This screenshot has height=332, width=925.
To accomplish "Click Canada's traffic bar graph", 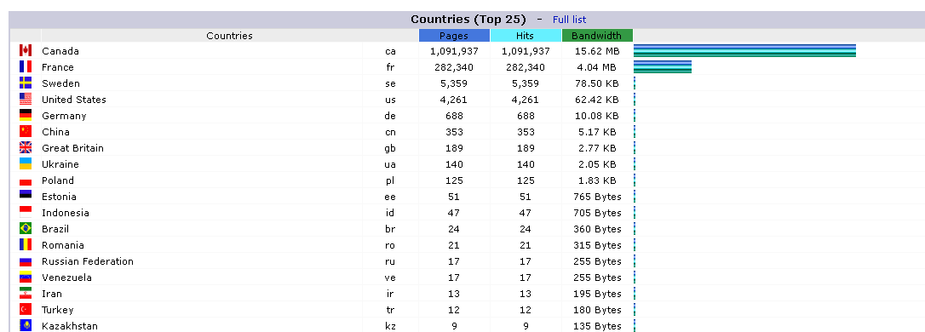I will pyautogui.click(x=744, y=51).
